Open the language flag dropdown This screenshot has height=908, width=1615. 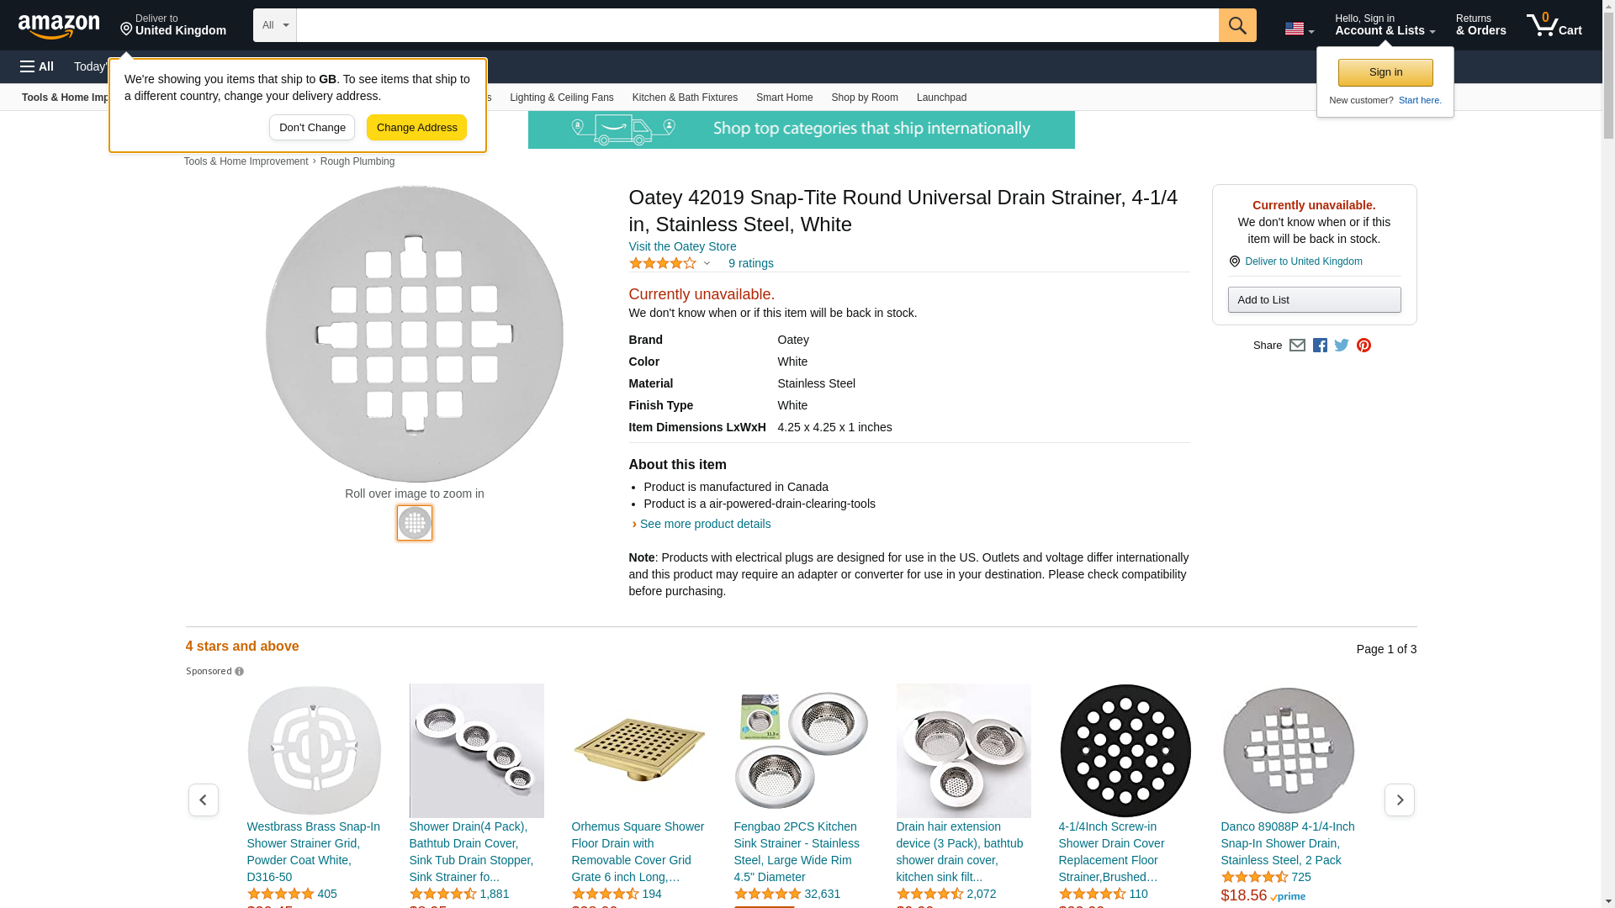(1299, 29)
